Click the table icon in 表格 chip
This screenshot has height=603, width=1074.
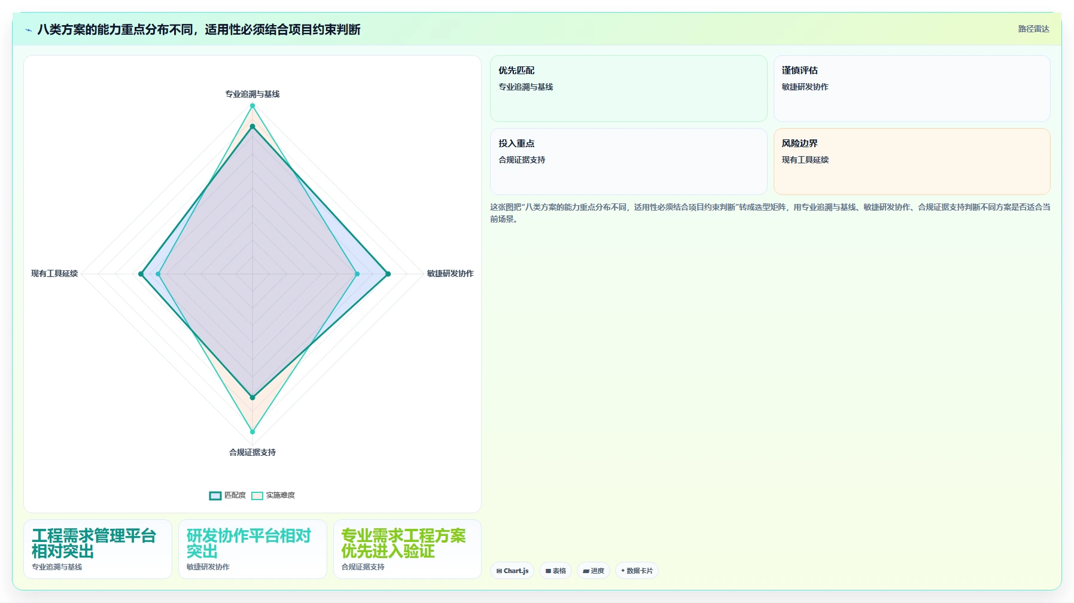click(548, 571)
